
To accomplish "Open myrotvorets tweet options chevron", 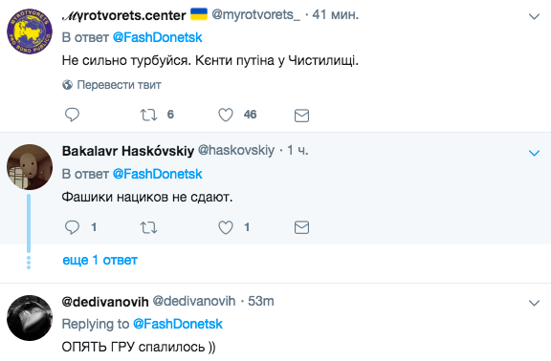I will click(x=534, y=16).
